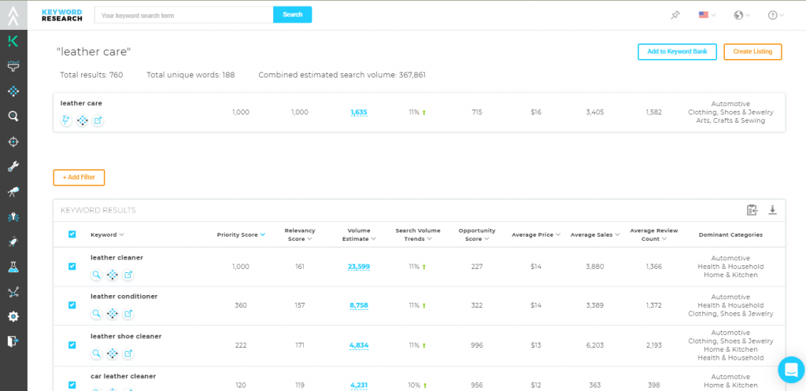The image size is (806, 391).
Task: Open the 1,635 volume link for leather care
Action: [359, 112]
